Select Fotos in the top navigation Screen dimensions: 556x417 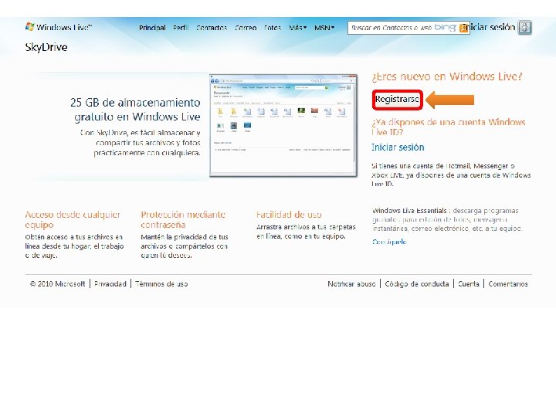[273, 28]
